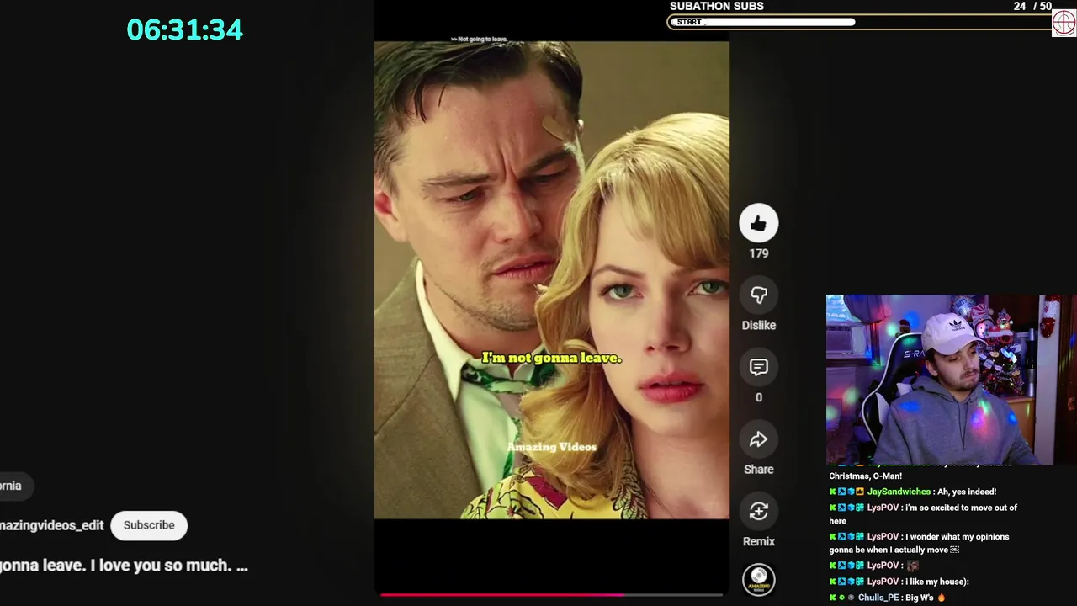Click the 179 likes count
This screenshot has height=606, width=1077.
click(759, 253)
